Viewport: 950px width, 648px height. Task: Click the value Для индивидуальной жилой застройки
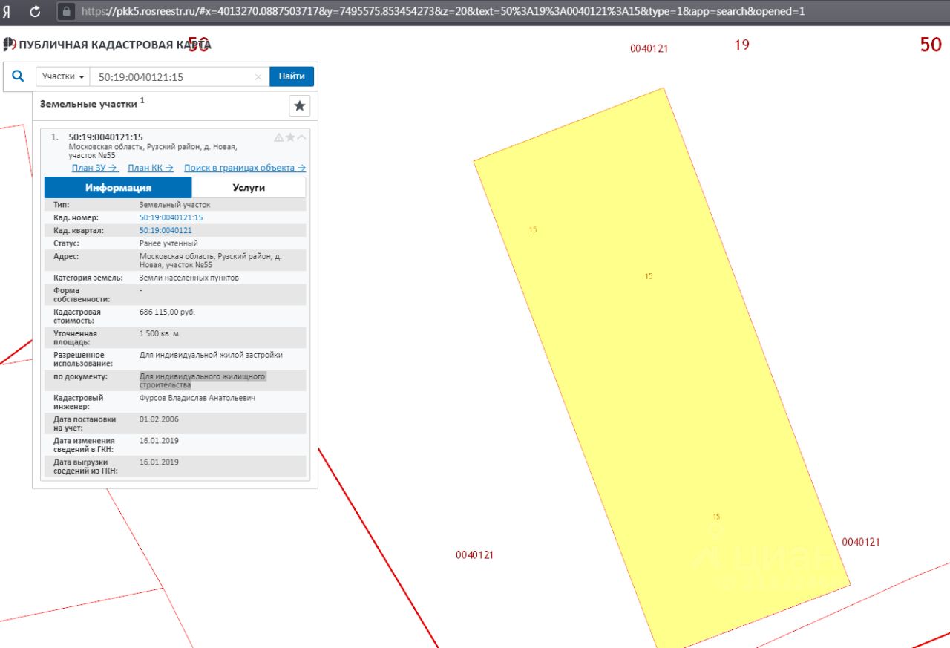pos(211,356)
